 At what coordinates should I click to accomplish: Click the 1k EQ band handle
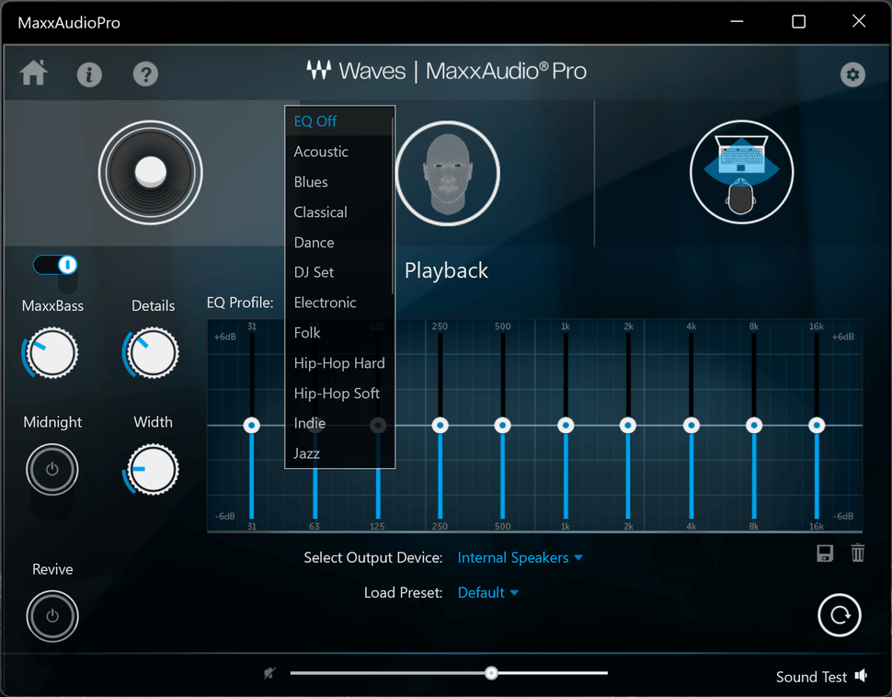click(x=566, y=425)
